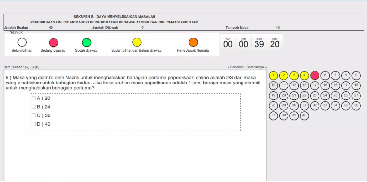The width and height of the screenshot is (367, 182).
Task: Jump to question 15
Action: (325, 85)
